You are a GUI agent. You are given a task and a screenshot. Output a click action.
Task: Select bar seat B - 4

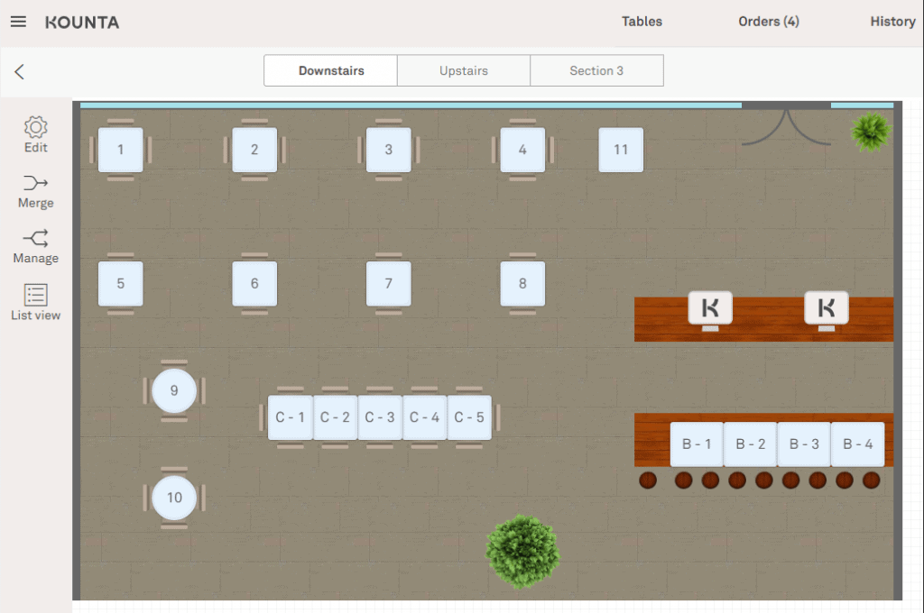click(x=857, y=444)
